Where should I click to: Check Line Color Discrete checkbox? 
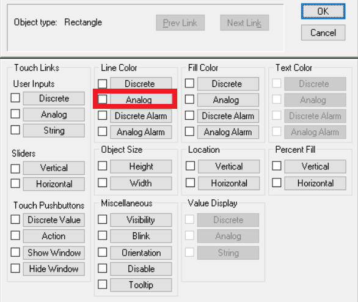coord(102,84)
